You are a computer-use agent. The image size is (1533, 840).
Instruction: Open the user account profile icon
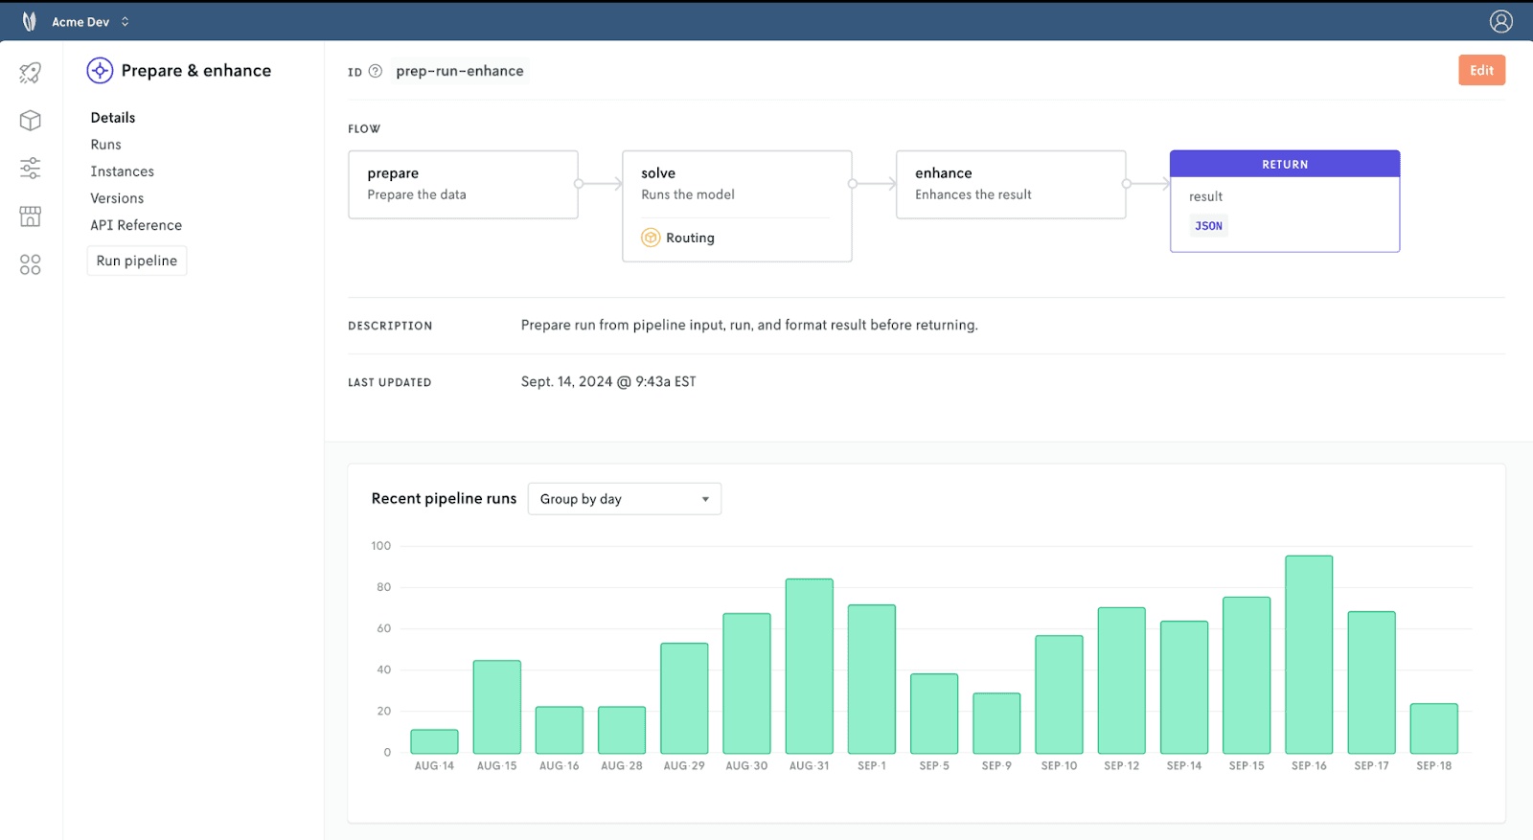[1501, 21]
